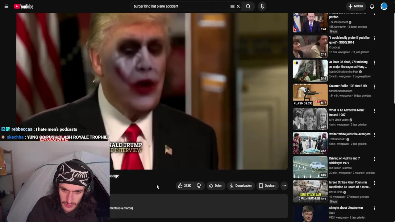The width and height of the screenshot is (395, 222).
Task: Open options for Walter White Avengers video
Action: click(374, 135)
